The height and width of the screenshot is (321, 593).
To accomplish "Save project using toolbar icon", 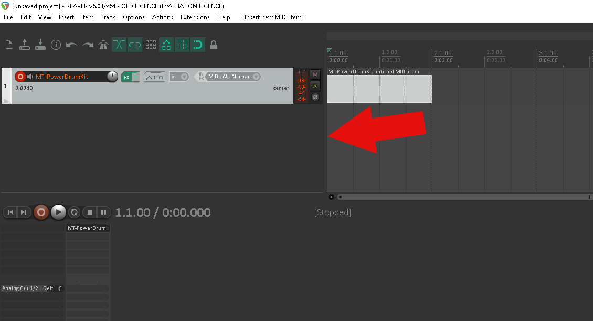I will [x=40, y=45].
